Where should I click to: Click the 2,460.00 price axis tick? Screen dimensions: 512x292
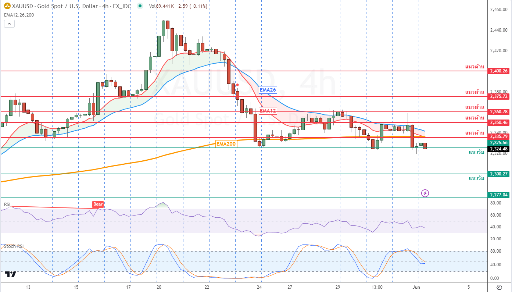pyautogui.click(x=499, y=9)
